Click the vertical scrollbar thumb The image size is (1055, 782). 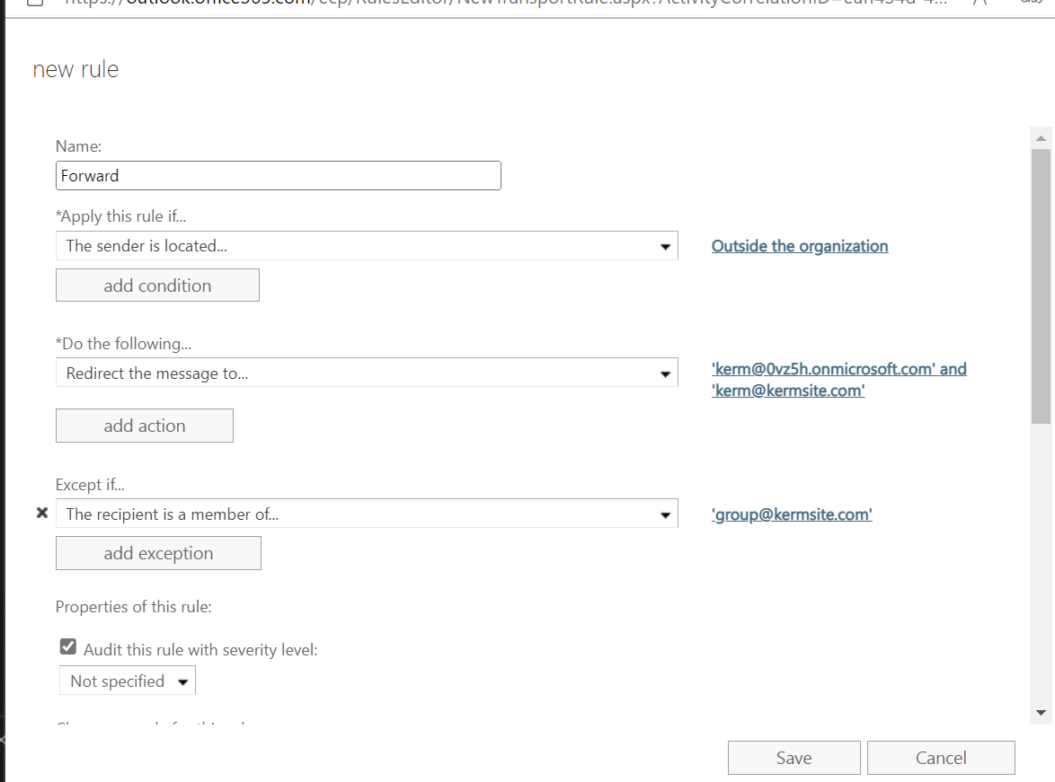(x=1042, y=286)
